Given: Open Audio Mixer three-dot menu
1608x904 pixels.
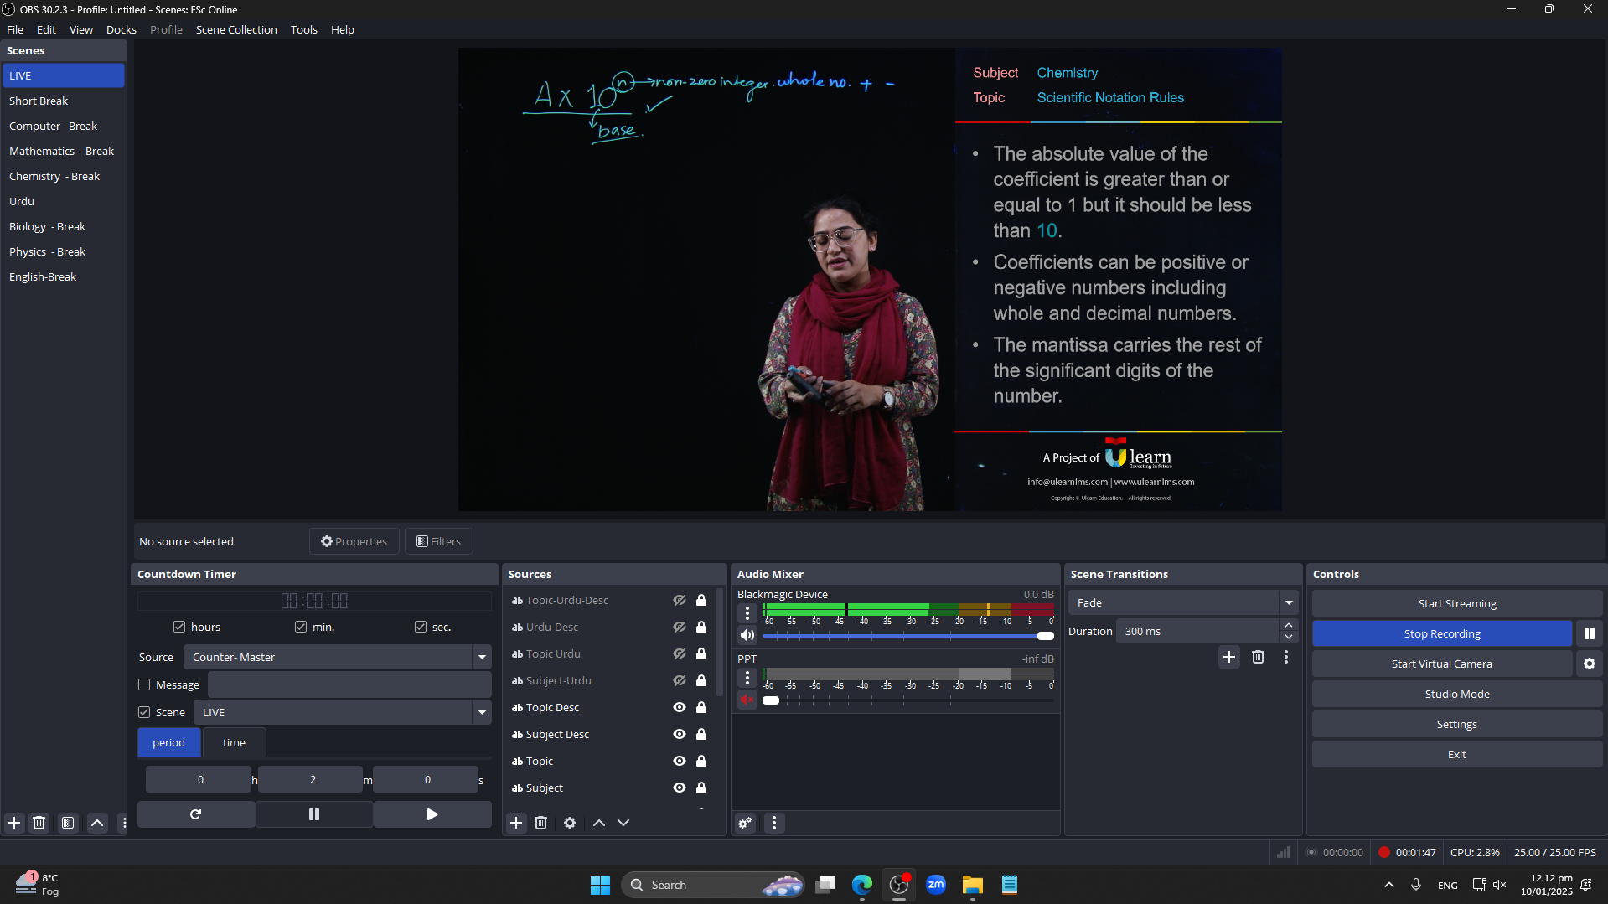Looking at the screenshot, I should coord(774,823).
